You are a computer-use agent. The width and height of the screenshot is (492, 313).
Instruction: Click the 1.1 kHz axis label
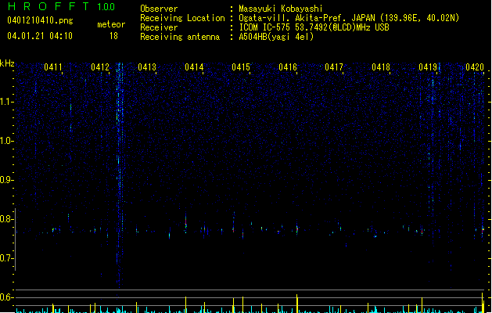click(6, 102)
